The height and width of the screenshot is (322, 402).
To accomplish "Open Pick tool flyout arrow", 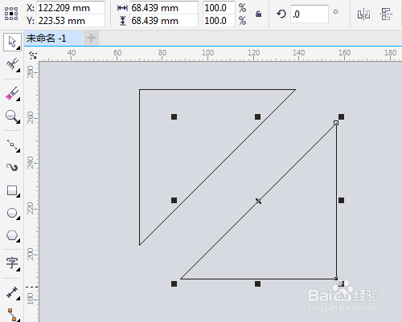I will point(18,47).
